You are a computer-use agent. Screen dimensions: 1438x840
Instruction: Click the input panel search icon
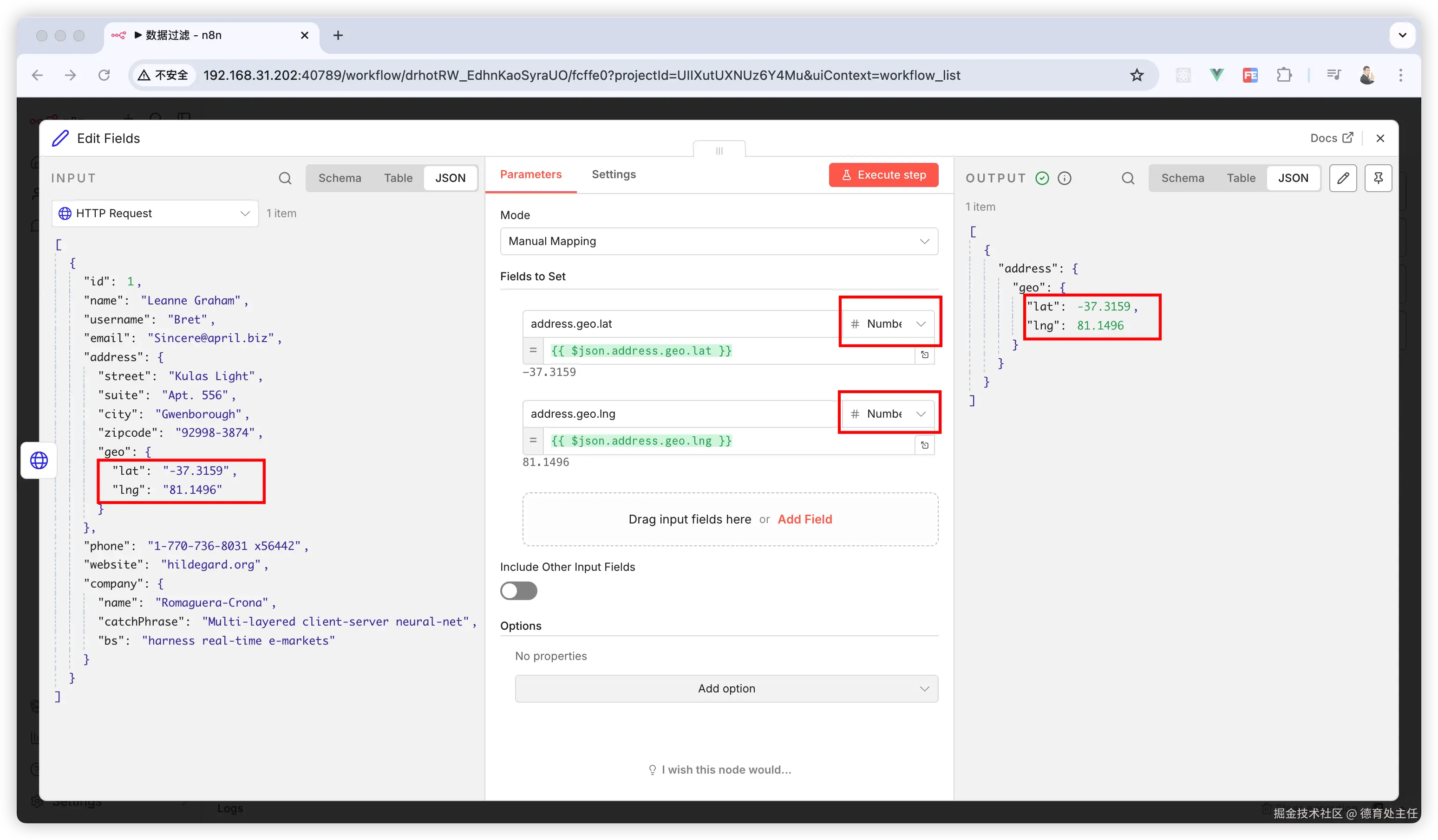285,178
